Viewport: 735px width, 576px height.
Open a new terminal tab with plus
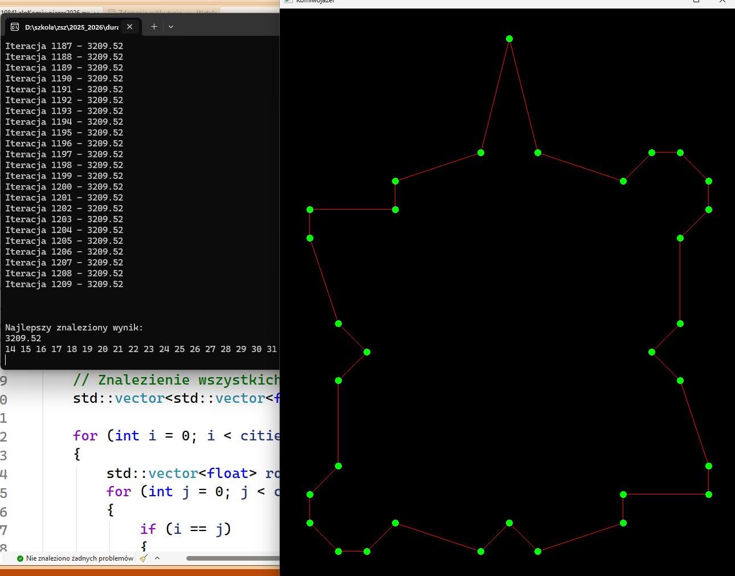pyautogui.click(x=154, y=26)
